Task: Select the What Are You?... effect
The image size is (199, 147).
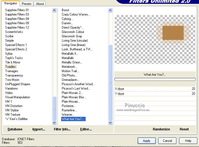Action: [x=73, y=119]
